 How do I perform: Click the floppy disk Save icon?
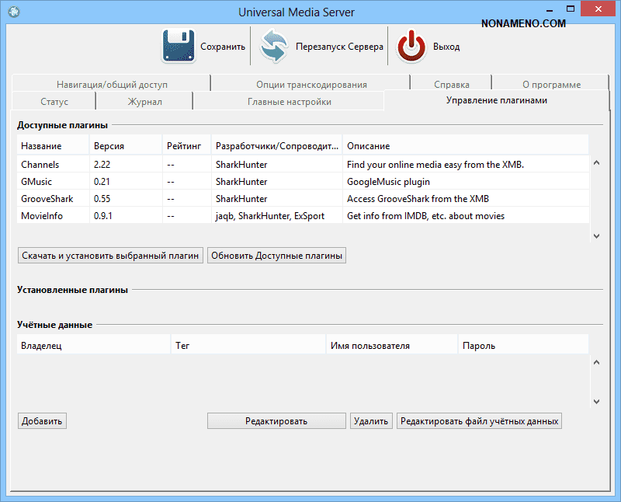tap(179, 47)
